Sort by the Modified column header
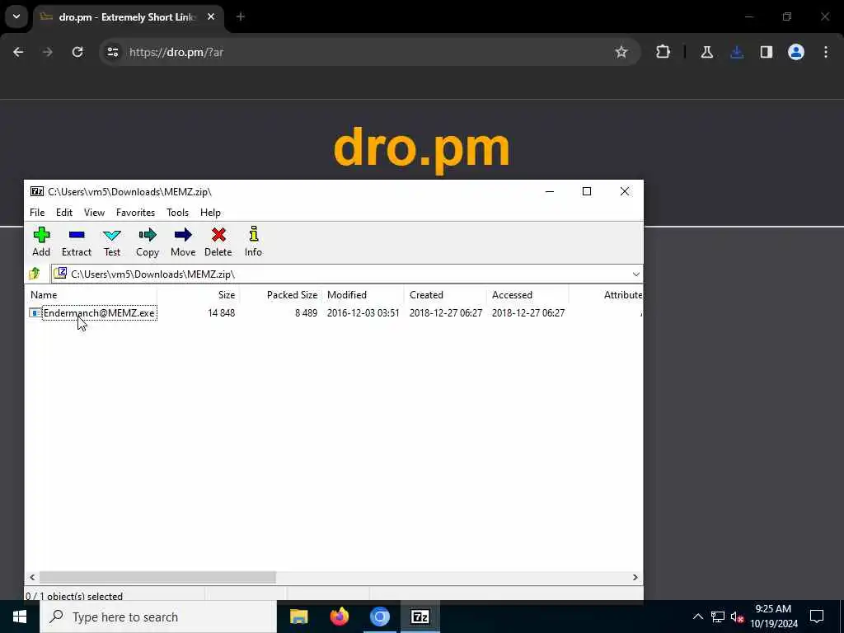This screenshot has height=633, width=844. tap(363, 295)
